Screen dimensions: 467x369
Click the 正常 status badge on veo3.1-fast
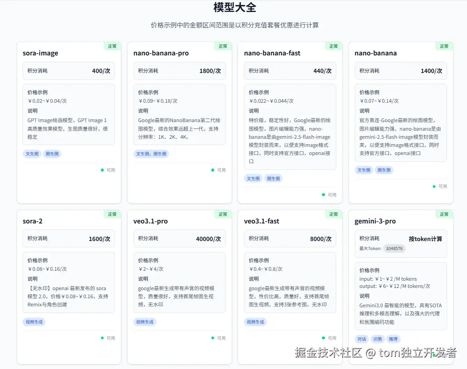click(334, 214)
